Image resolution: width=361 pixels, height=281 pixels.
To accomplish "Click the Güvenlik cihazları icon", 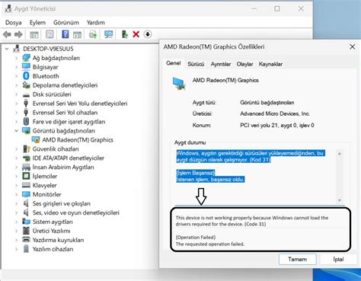I will tap(26, 148).
